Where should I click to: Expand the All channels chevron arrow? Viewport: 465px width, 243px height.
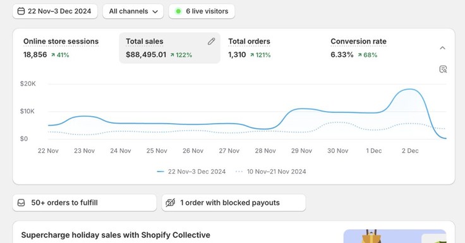(x=155, y=12)
